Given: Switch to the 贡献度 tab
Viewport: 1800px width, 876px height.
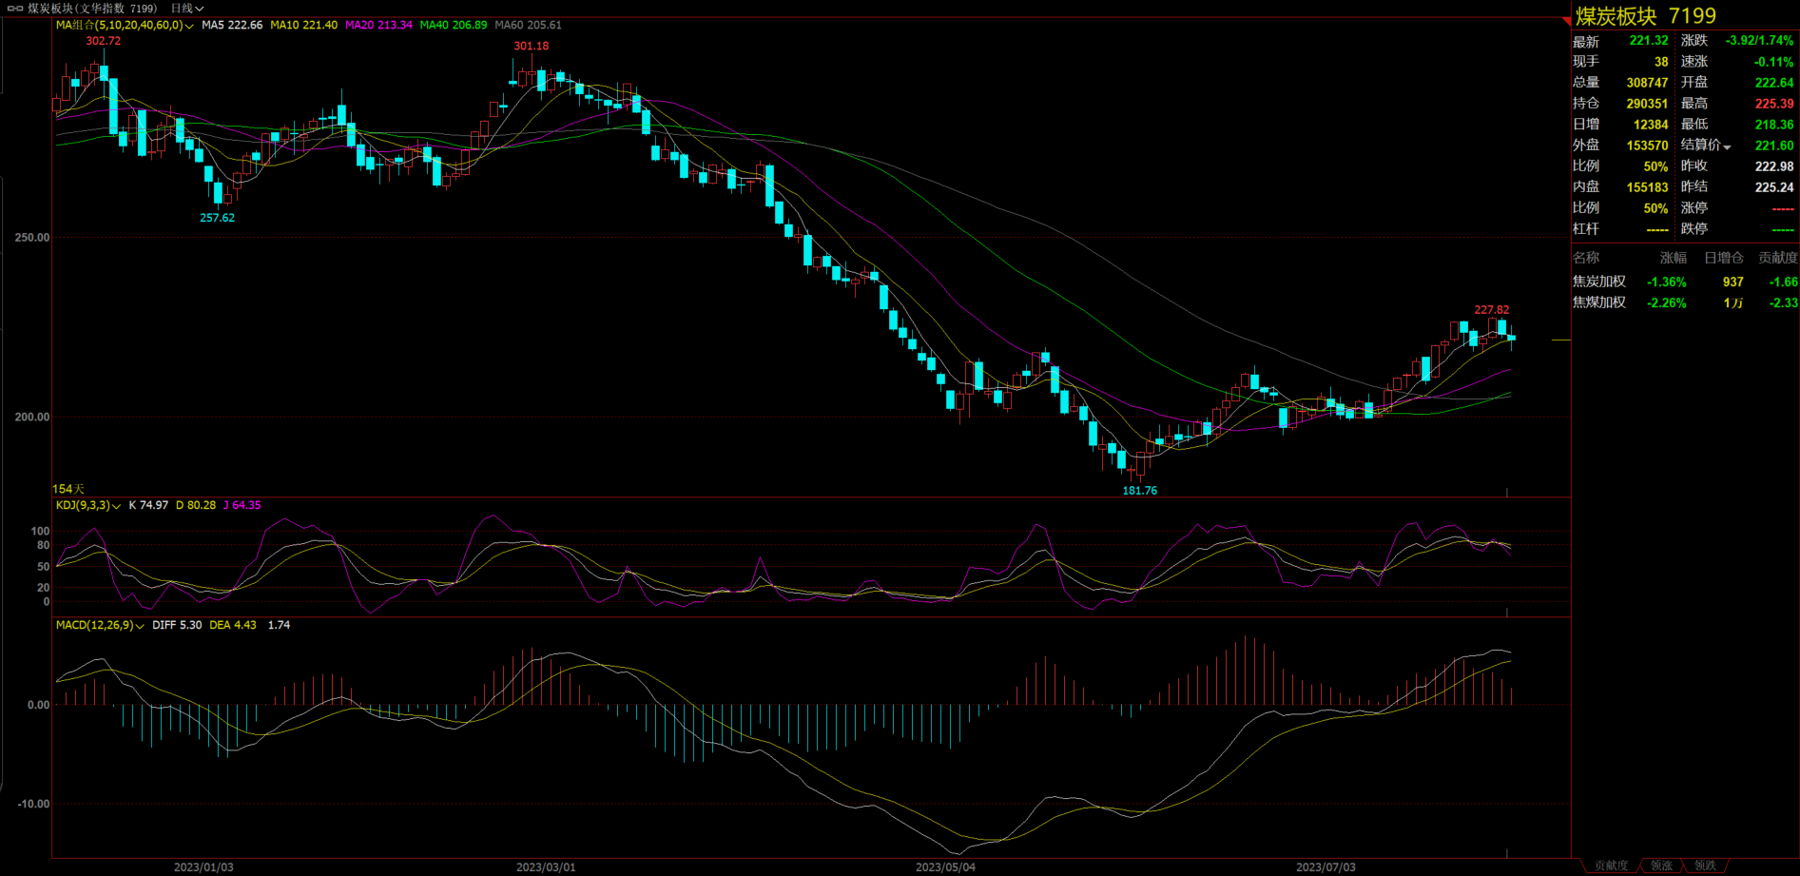Looking at the screenshot, I should [1611, 866].
